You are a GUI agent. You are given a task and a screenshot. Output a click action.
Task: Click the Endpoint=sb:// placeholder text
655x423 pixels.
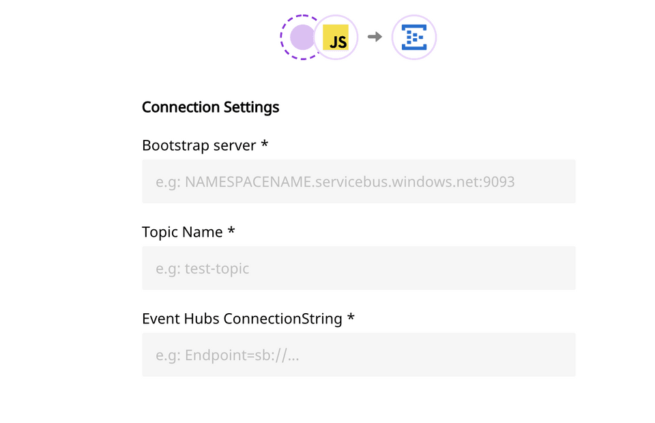tap(226, 355)
